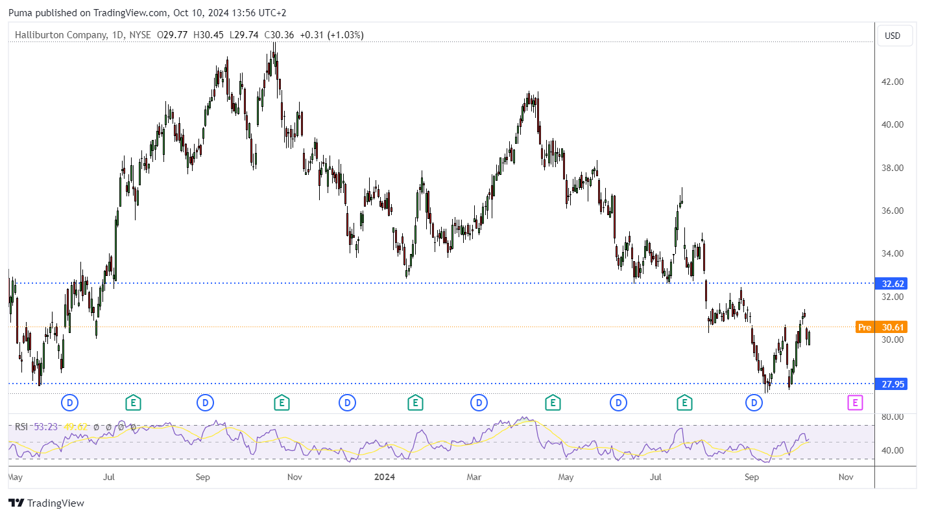This screenshot has width=925, height=517.
Task: Click the orange Pre 30.61 price label
Action: (x=882, y=327)
